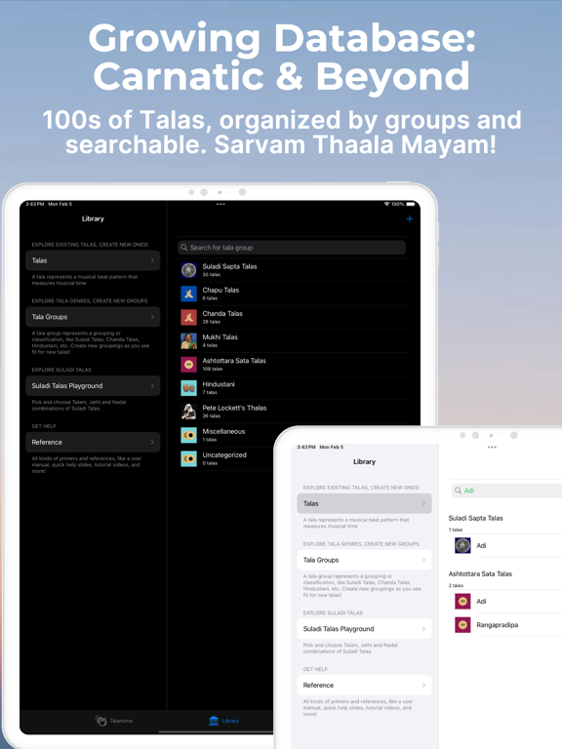Viewport: 562px width, 749px height.
Task: Click the three-dot menu on dark iPad
Action: (221, 204)
